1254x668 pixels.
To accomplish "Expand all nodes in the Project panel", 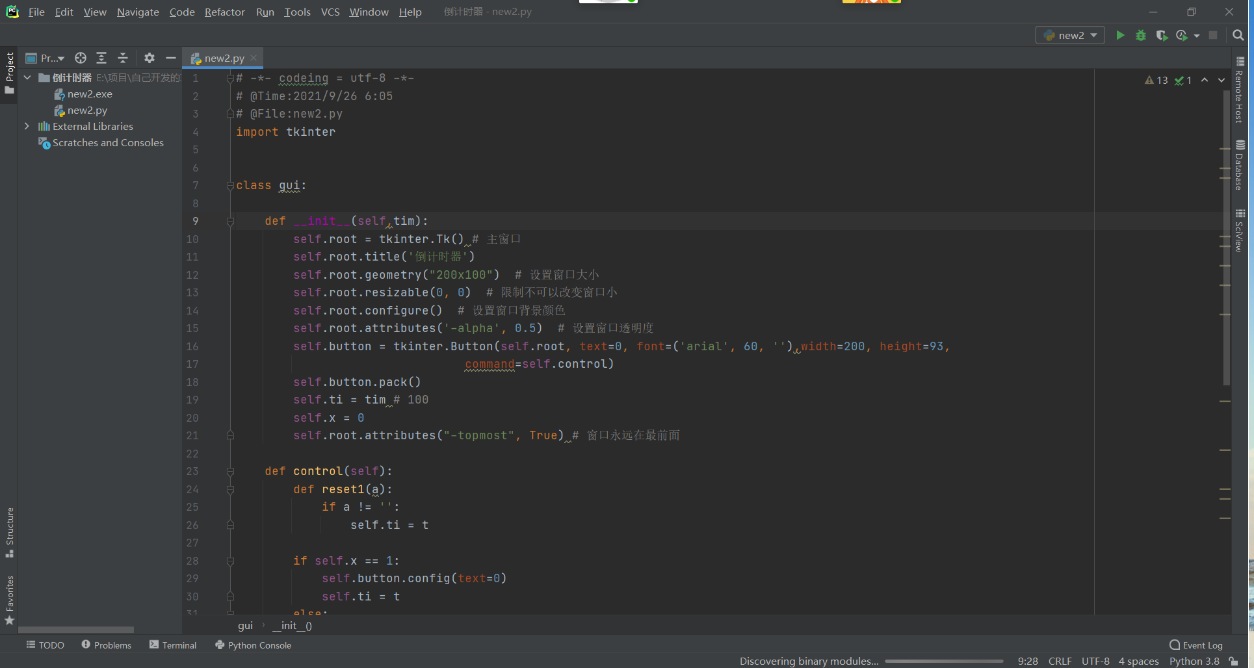I will 101,58.
